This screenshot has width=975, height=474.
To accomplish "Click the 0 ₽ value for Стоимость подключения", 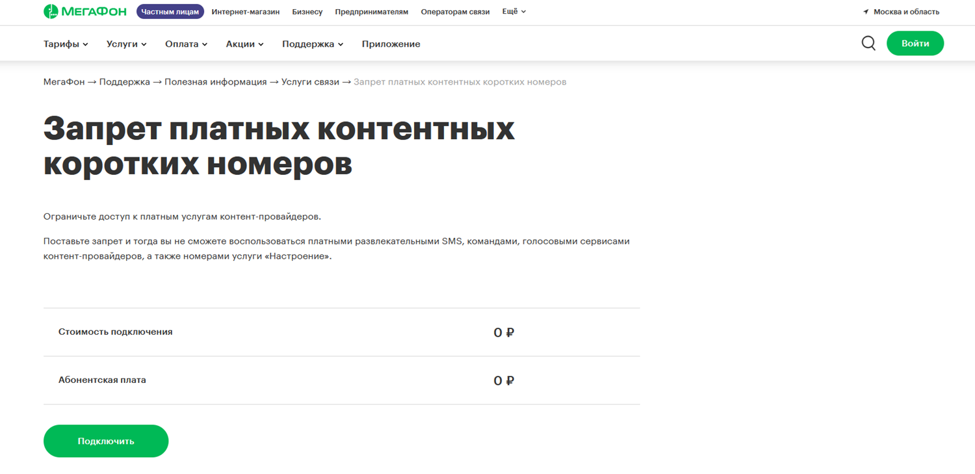I will coord(504,332).
